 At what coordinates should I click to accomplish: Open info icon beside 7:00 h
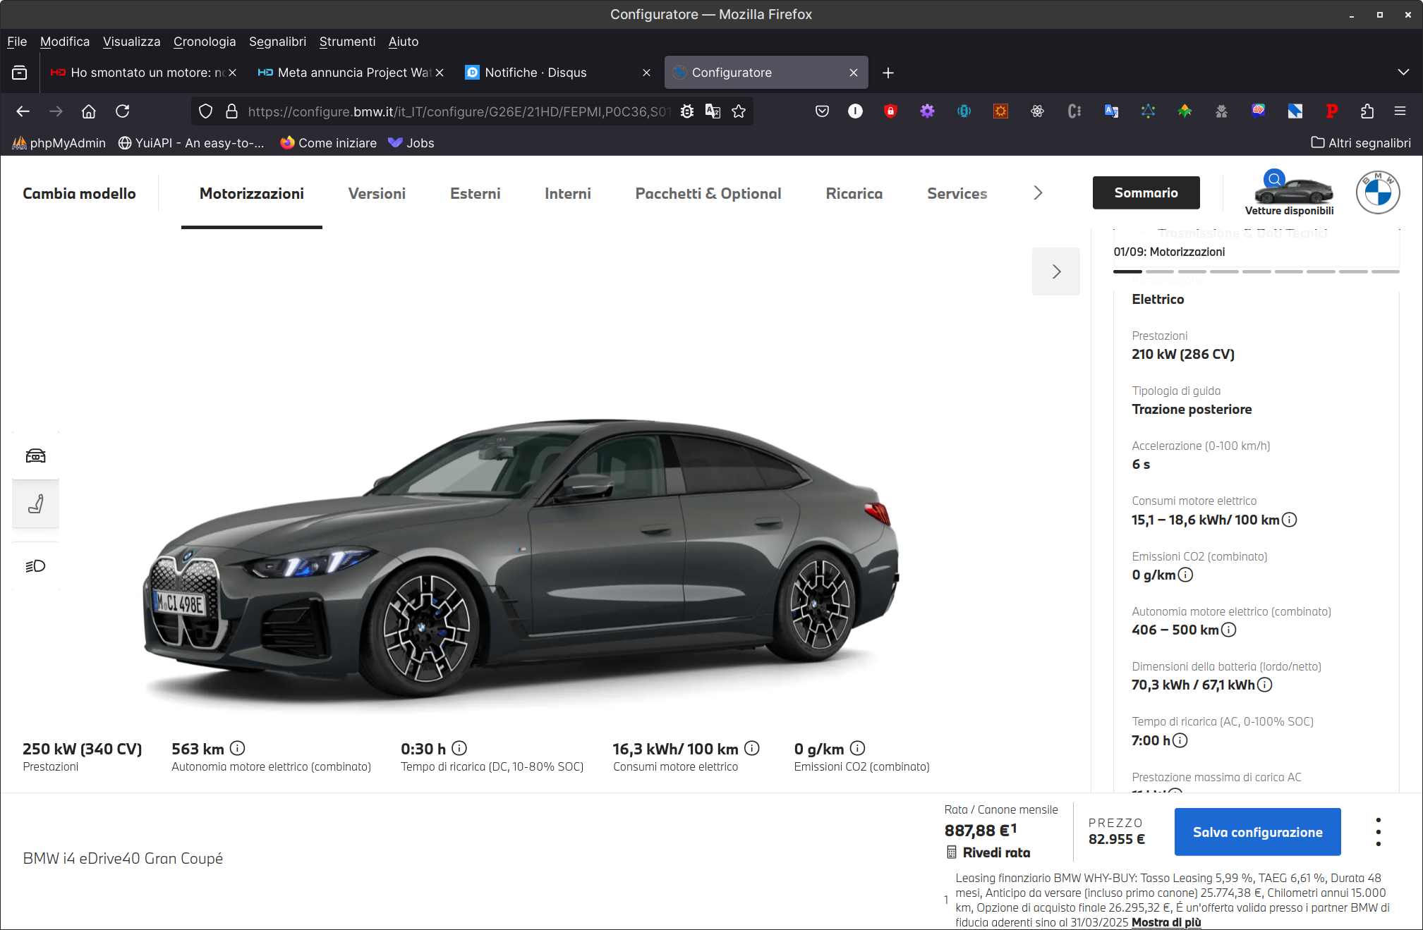tap(1180, 740)
